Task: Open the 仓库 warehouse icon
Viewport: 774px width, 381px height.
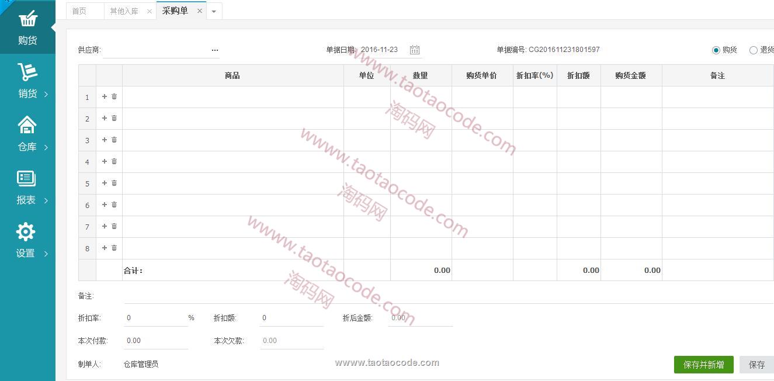Action: click(x=27, y=125)
